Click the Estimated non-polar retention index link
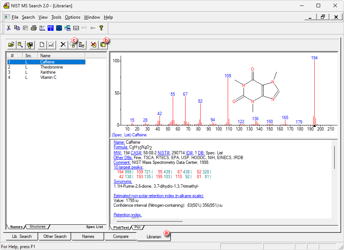 159,196
